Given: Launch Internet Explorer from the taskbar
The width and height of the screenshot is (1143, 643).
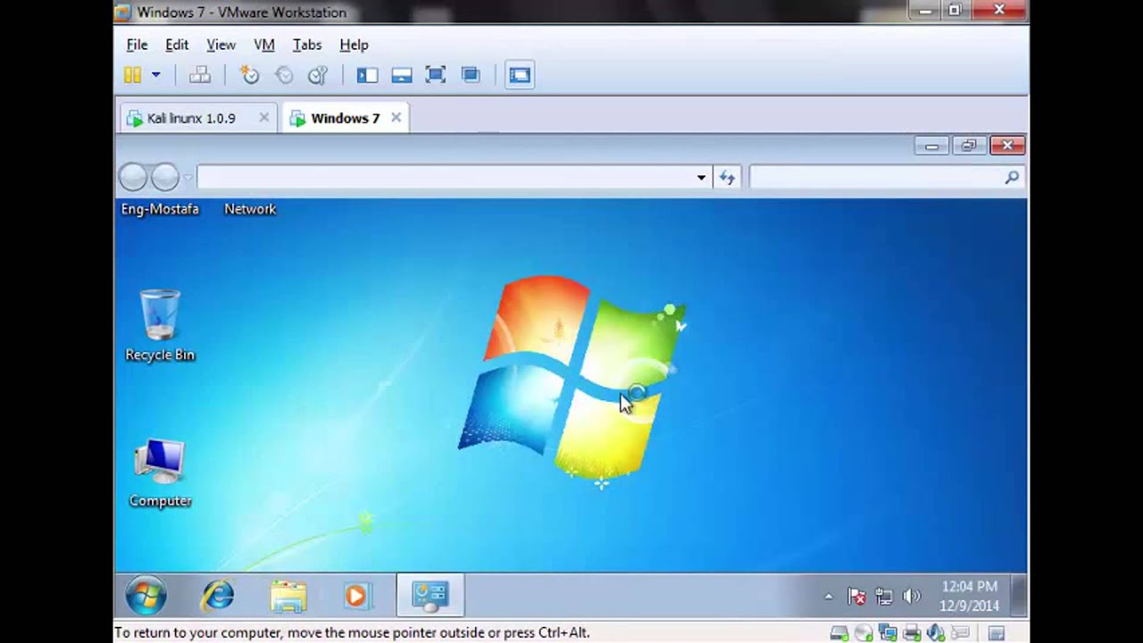Looking at the screenshot, I should tap(217, 596).
